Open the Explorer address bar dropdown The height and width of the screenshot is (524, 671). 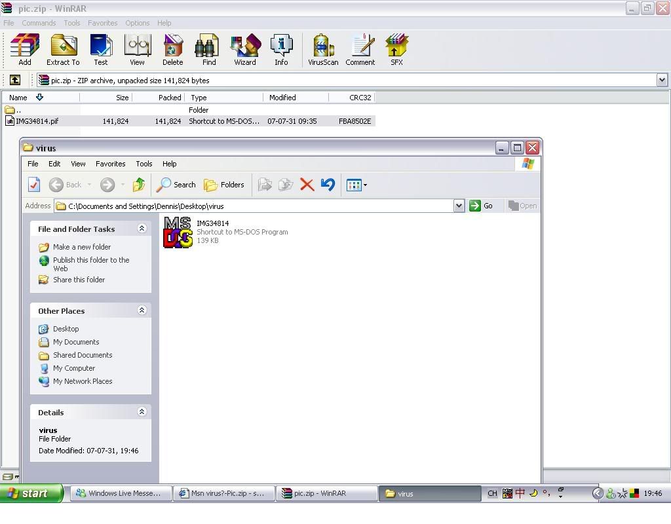(459, 206)
